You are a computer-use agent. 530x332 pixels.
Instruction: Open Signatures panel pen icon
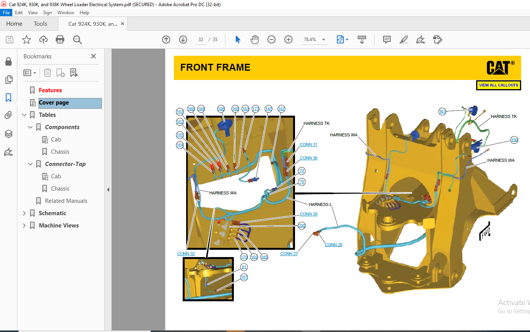8,152
